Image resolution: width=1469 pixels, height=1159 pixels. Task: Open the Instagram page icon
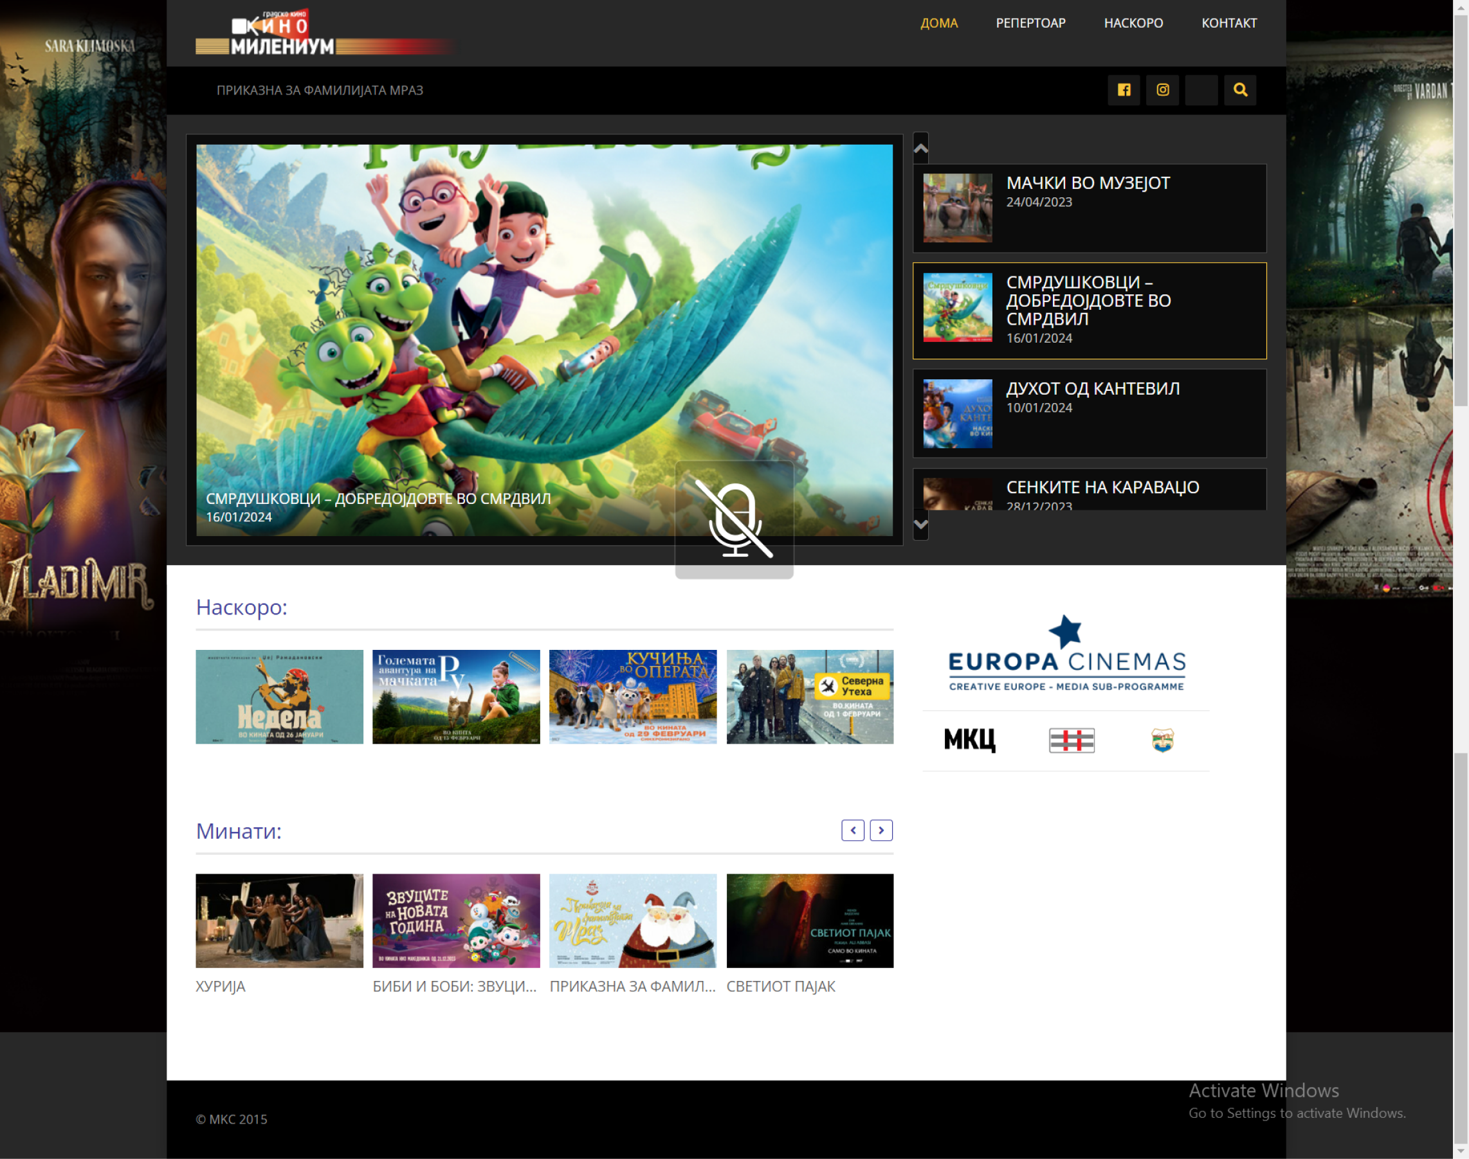[x=1163, y=90]
